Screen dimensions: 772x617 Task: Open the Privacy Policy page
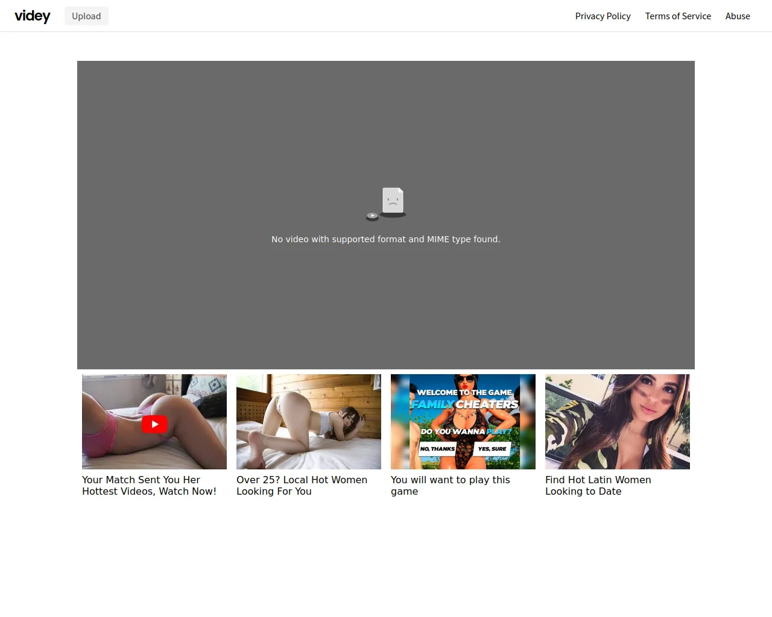point(603,16)
